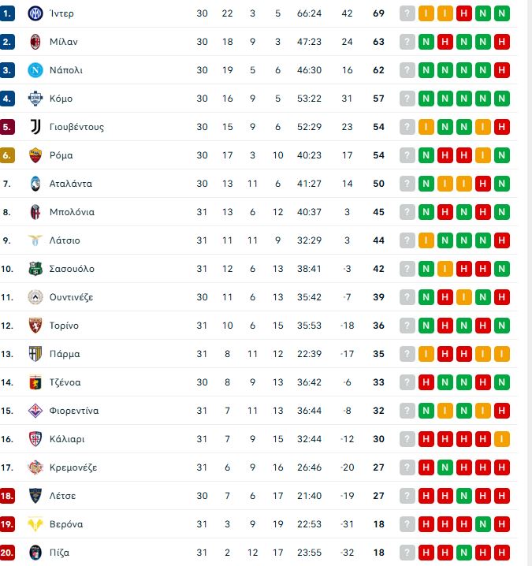Click the red H badge in Ίντερ row
Screen dimensions: 532x566
(x=464, y=13)
